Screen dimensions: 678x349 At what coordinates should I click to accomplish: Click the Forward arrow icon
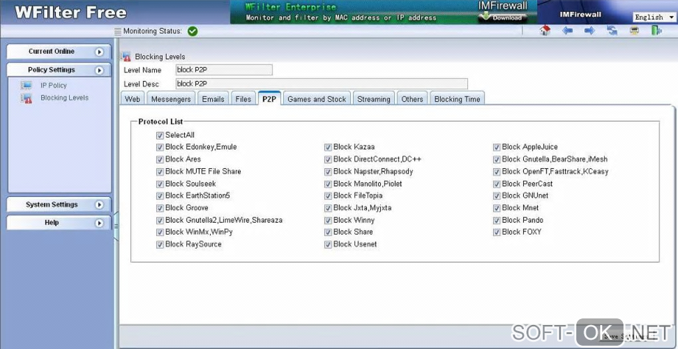click(x=590, y=31)
